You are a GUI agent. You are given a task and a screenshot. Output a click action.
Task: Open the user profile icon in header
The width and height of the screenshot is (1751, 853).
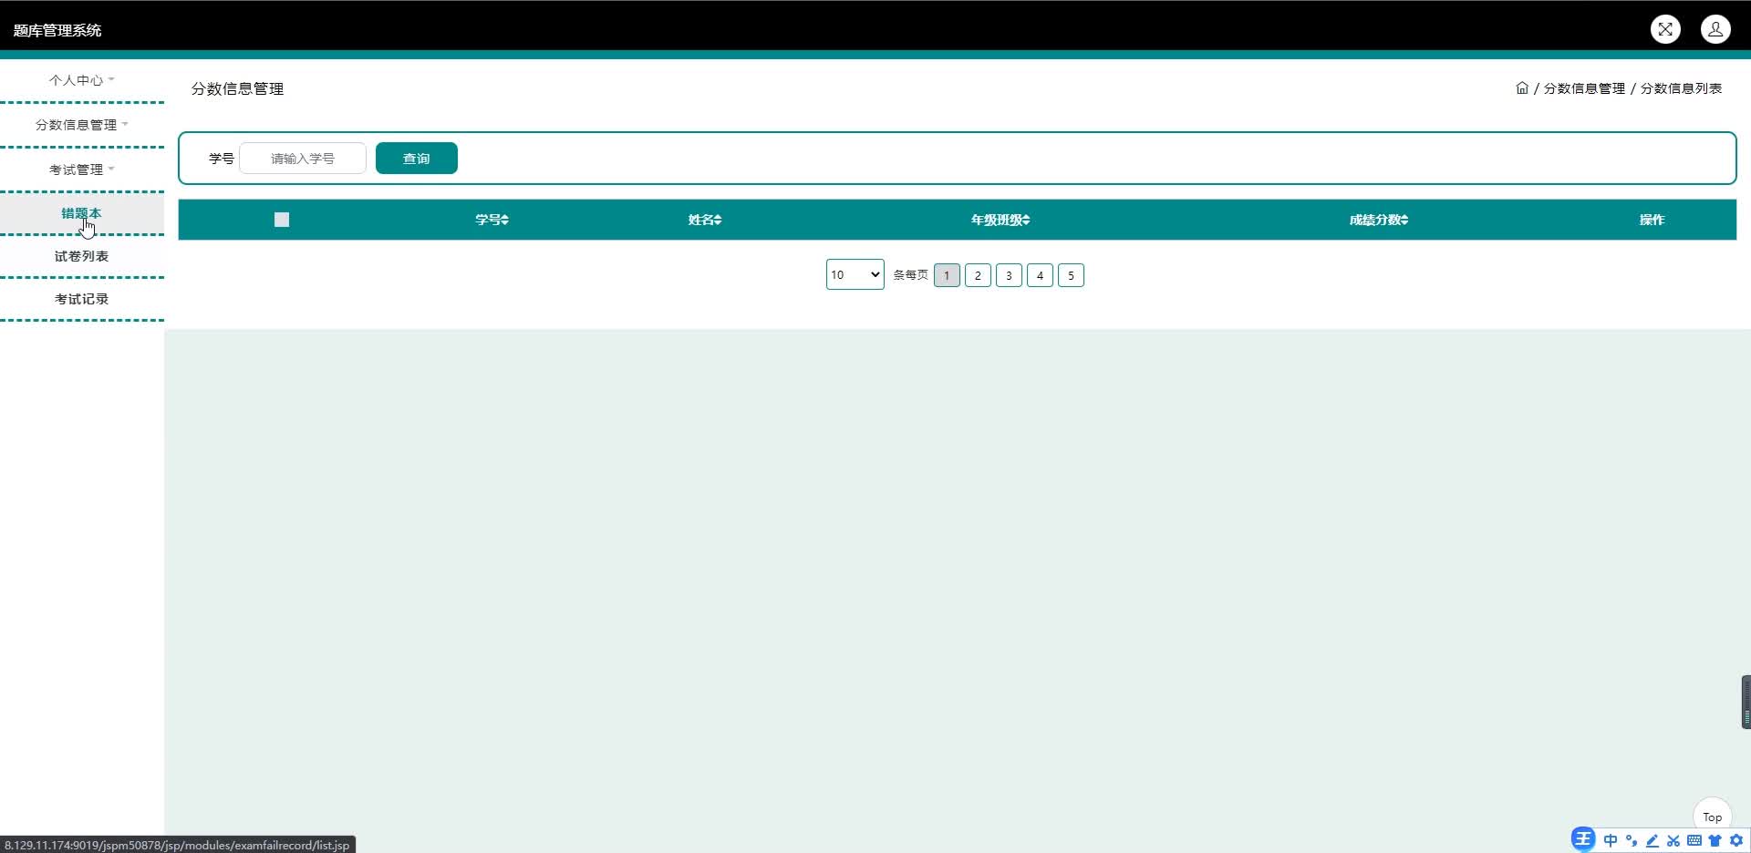1715,29
